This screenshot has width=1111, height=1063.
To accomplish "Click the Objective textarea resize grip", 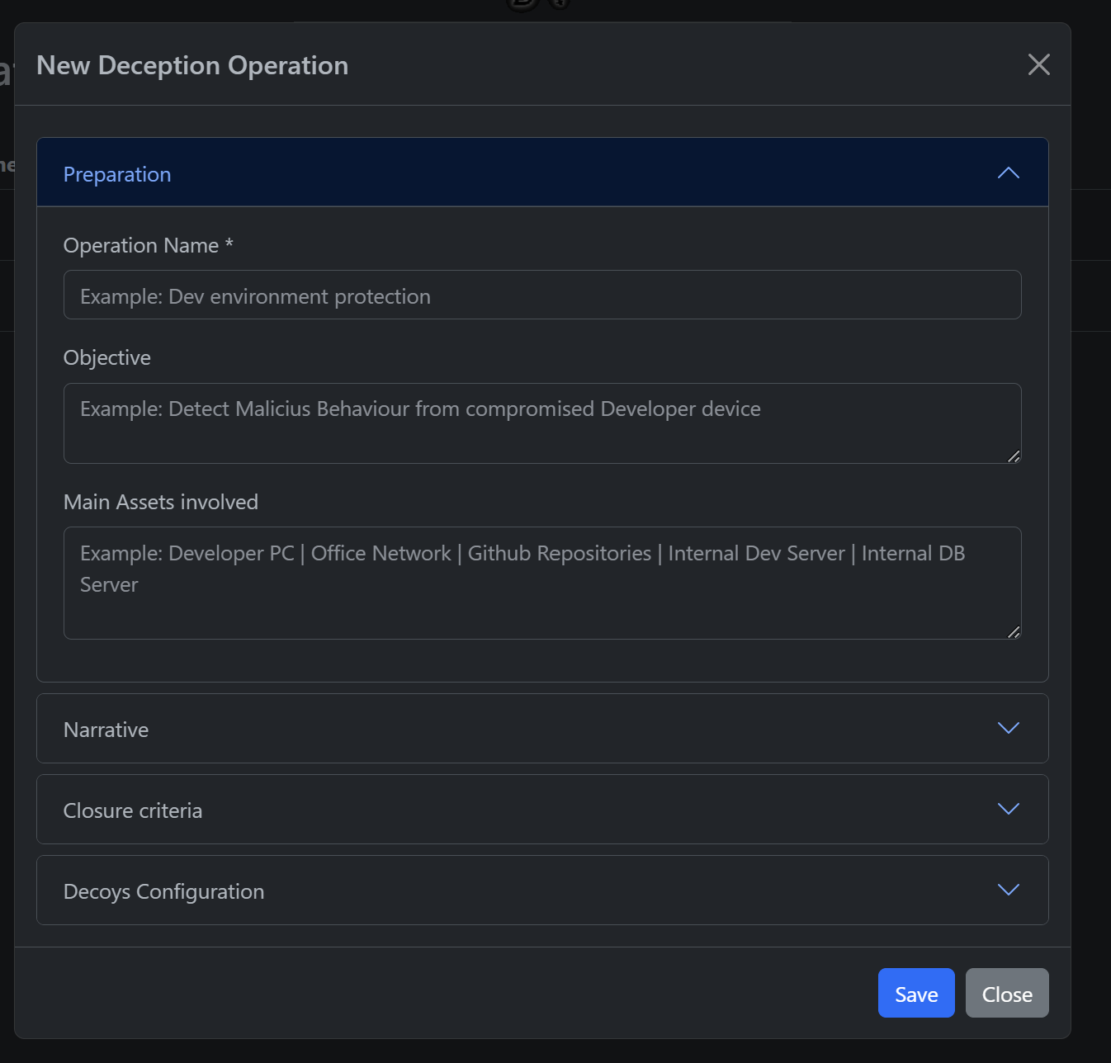I will click(x=1014, y=456).
